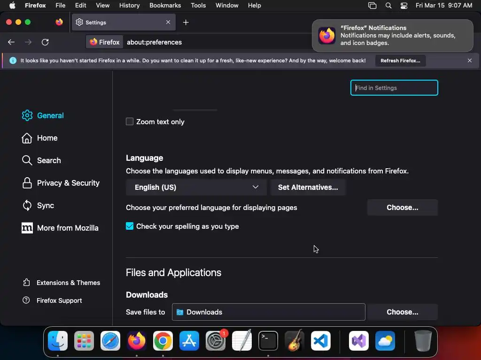Click the forward navigation arrow
Viewport: 481px width, 360px height.
28,42
